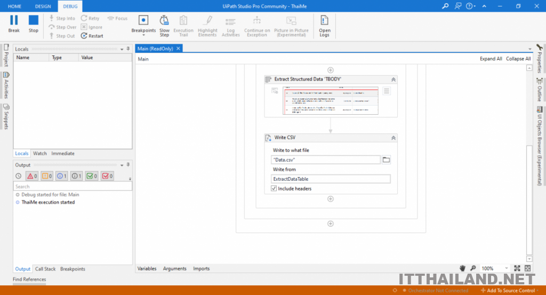Open the Locals panel options dropdown
The height and width of the screenshot is (295, 546).
tap(122, 49)
